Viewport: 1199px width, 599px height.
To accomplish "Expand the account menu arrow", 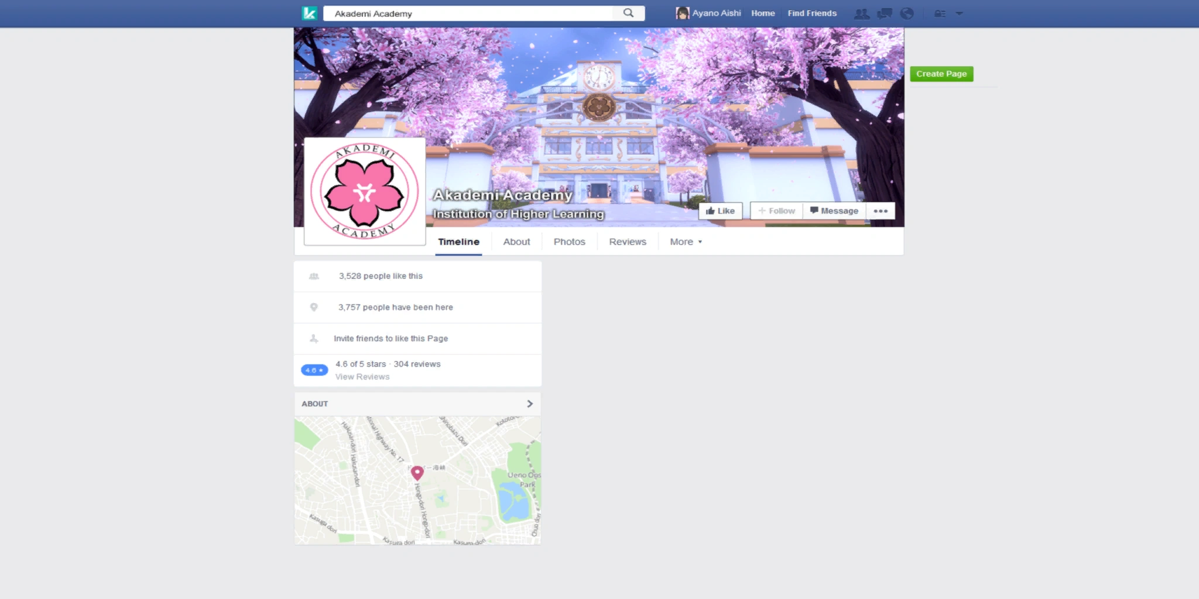I will pos(959,13).
